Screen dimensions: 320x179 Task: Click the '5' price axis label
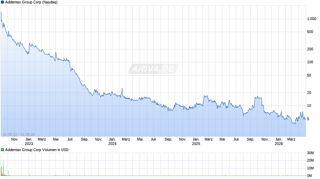(308, 119)
